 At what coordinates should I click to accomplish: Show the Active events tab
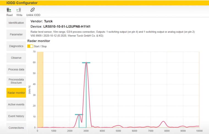16,104
